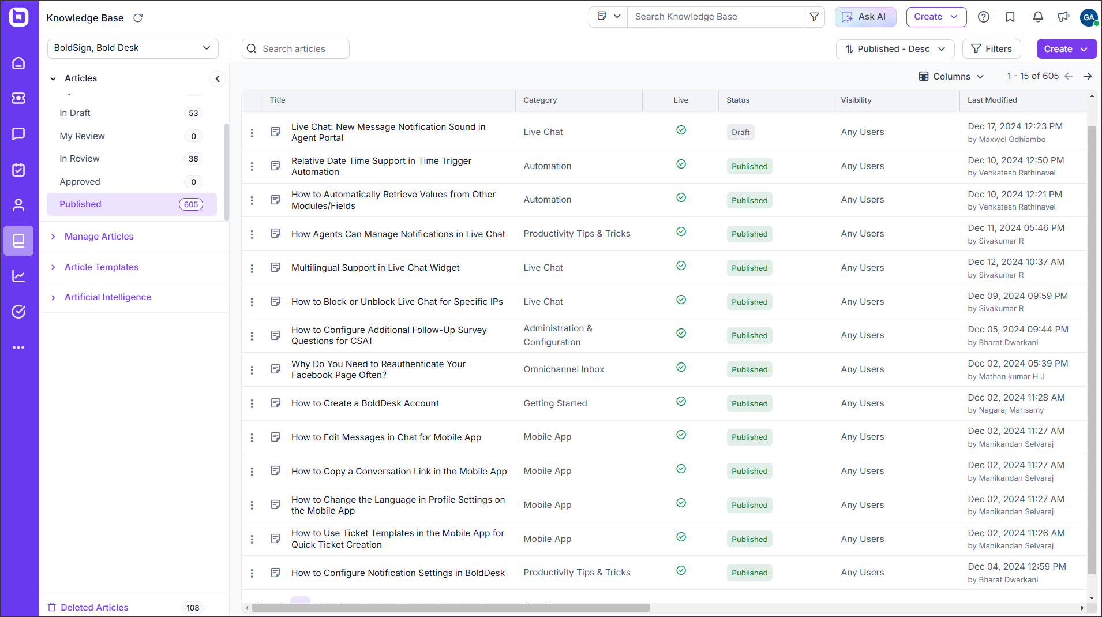Viewport: 1102px width, 617px height.
Task: Open the Chat icon in left sidebar
Action: point(18,134)
